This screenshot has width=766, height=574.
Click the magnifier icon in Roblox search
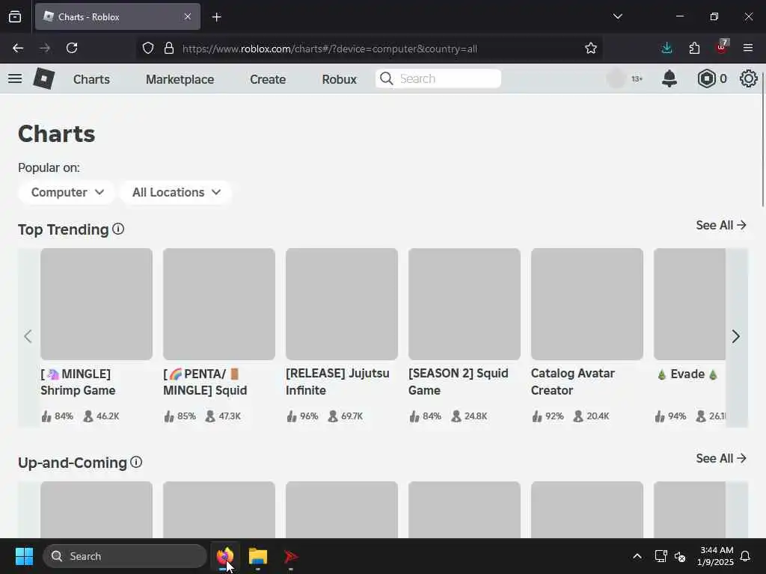387,78
